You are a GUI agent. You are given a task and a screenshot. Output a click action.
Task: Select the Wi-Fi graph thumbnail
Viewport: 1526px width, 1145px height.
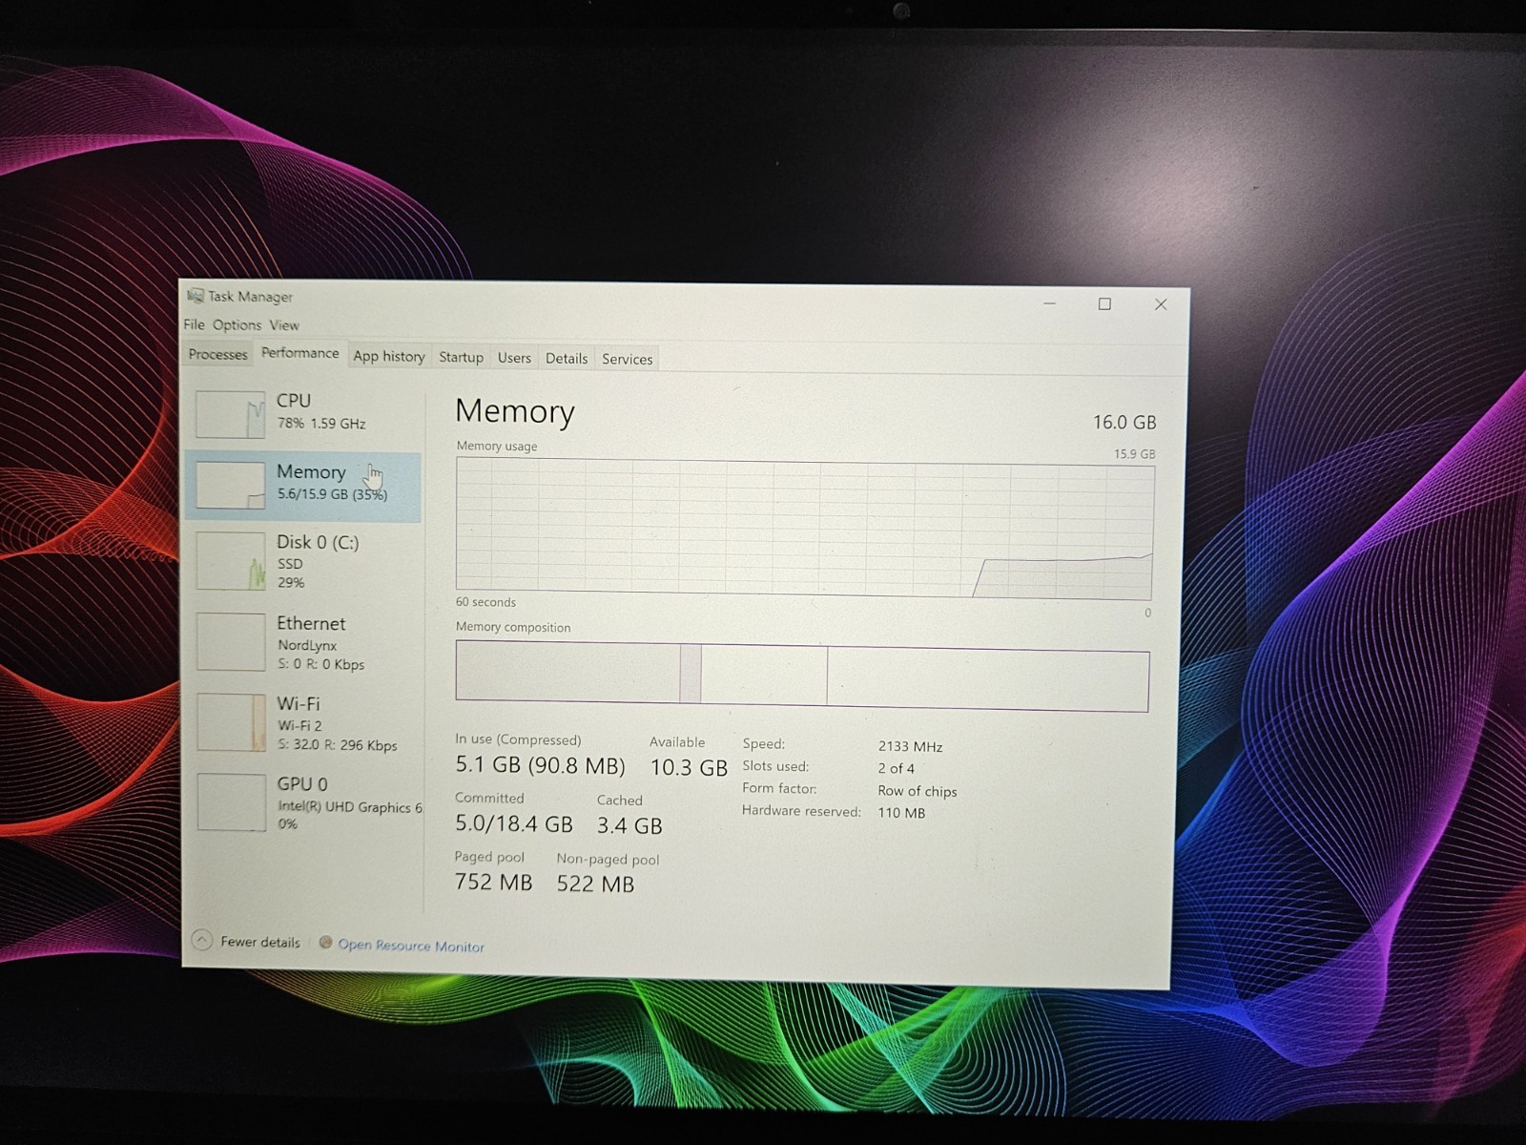click(232, 721)
